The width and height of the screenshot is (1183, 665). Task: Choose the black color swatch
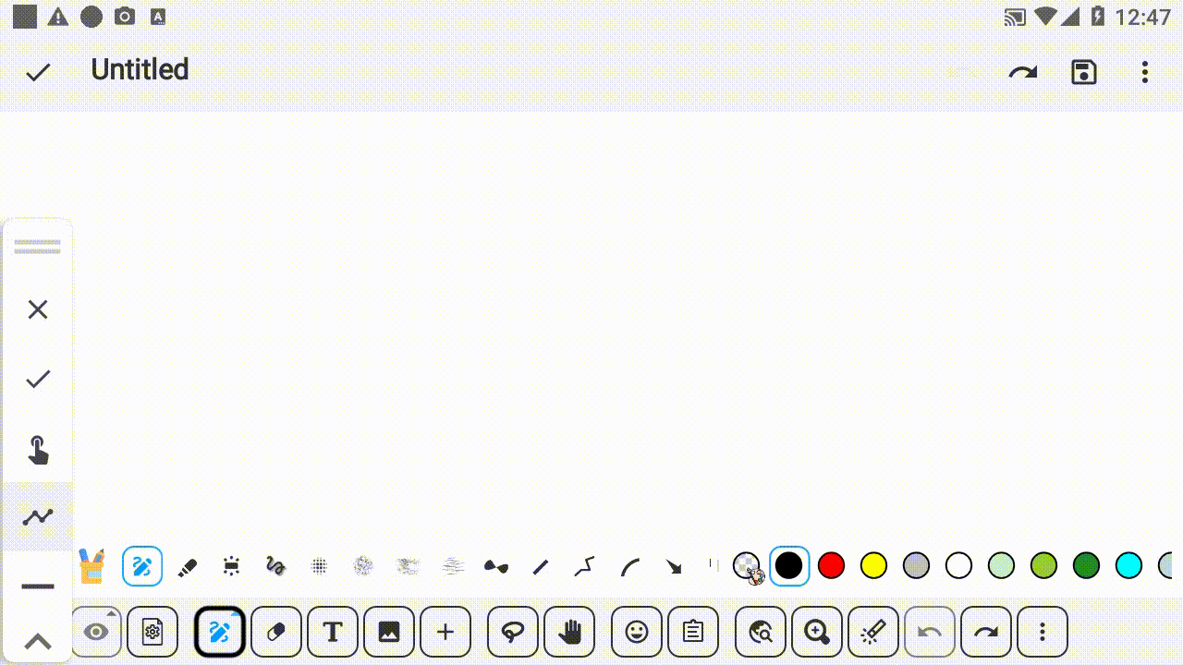[x=789, y=566]
